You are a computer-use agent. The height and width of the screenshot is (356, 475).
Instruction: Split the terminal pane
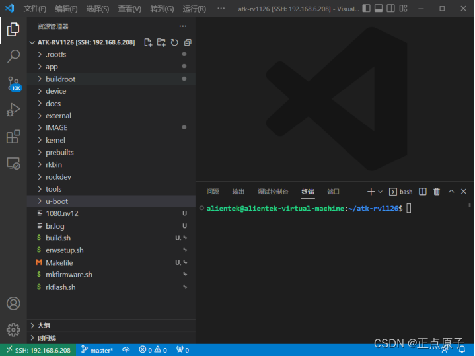click(423, 192)
